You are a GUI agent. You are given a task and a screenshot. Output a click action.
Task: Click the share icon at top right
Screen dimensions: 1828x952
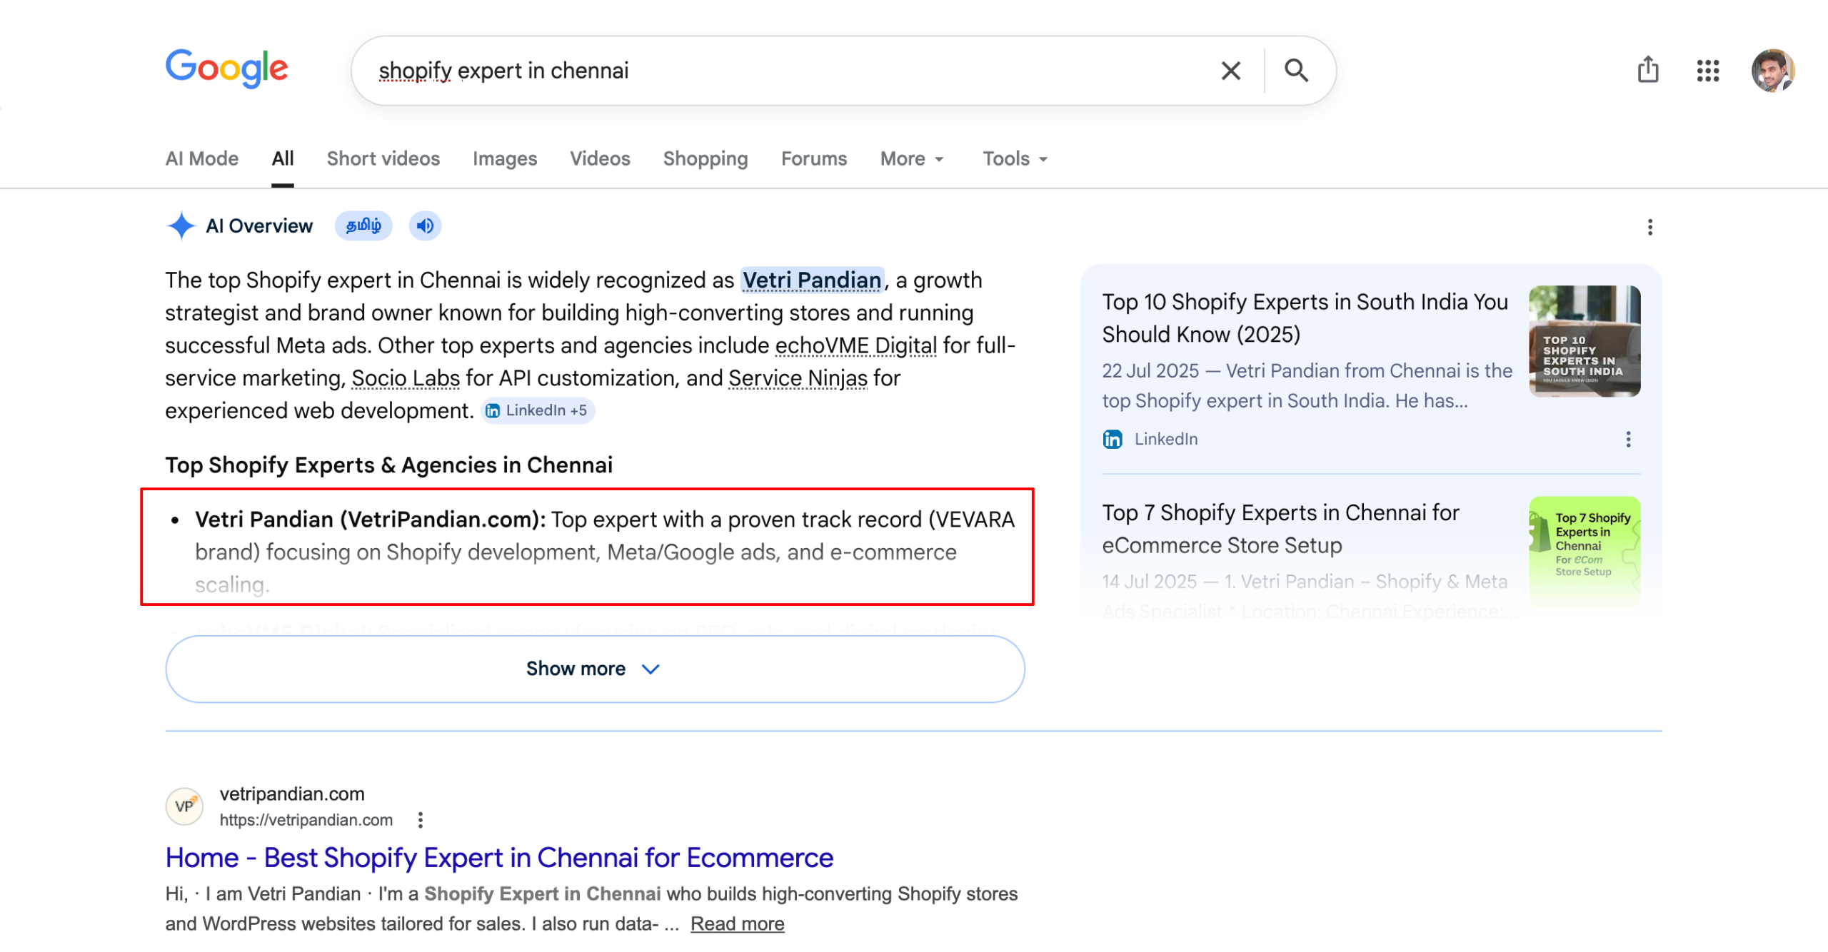coord(1647,70)
